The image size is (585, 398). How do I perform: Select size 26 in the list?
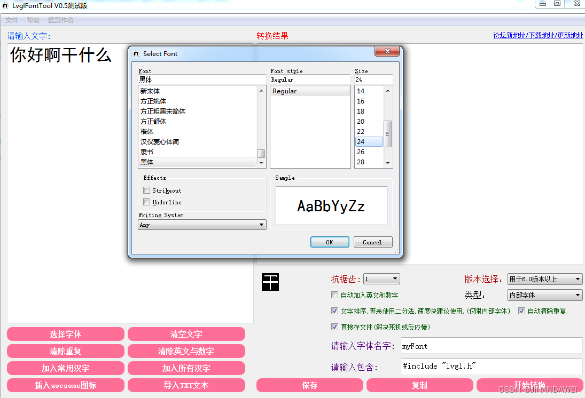coord(369,152)
